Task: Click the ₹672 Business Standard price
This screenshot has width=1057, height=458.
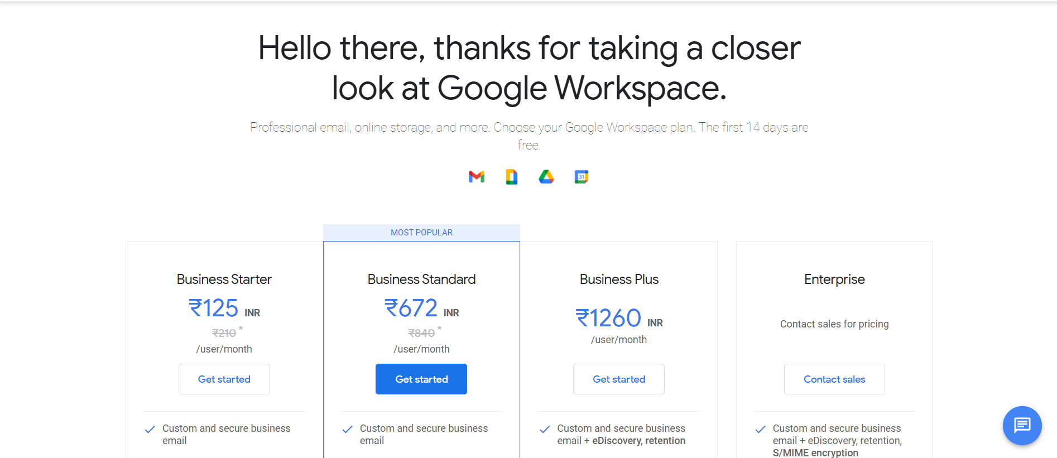Action: pyautogui.click(x=412, y=308)
